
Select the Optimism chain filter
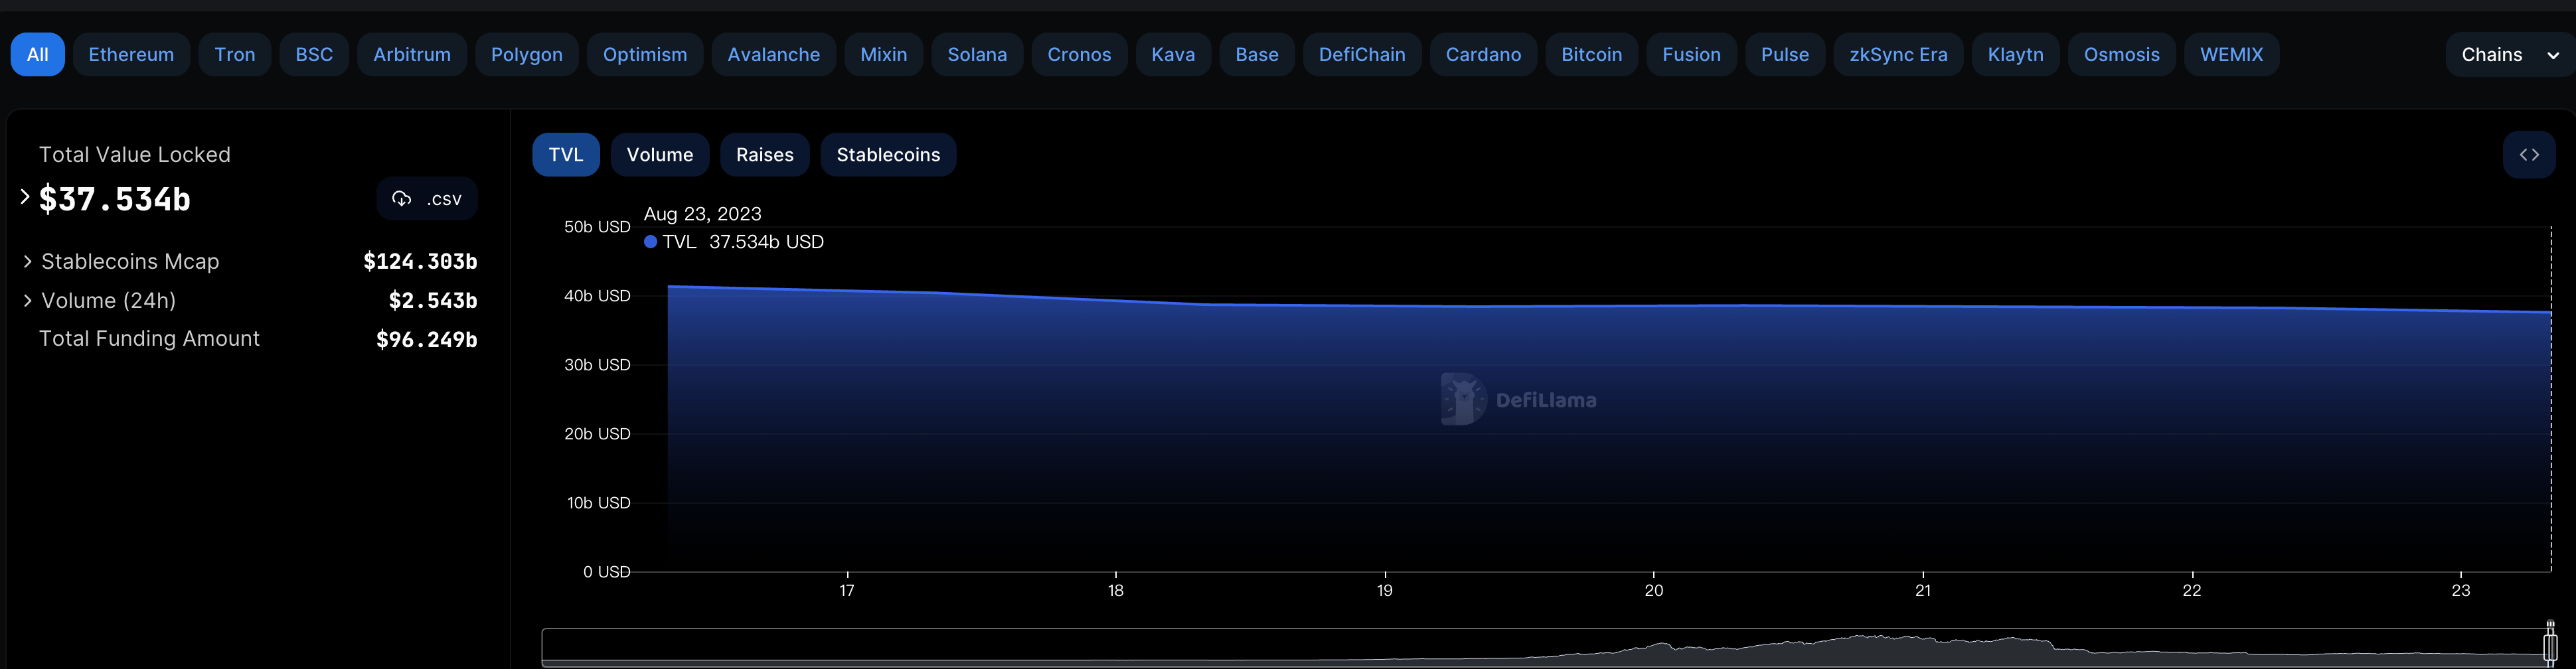point(645,54)
